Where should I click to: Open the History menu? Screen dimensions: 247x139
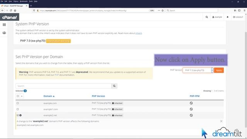point(16,1)
